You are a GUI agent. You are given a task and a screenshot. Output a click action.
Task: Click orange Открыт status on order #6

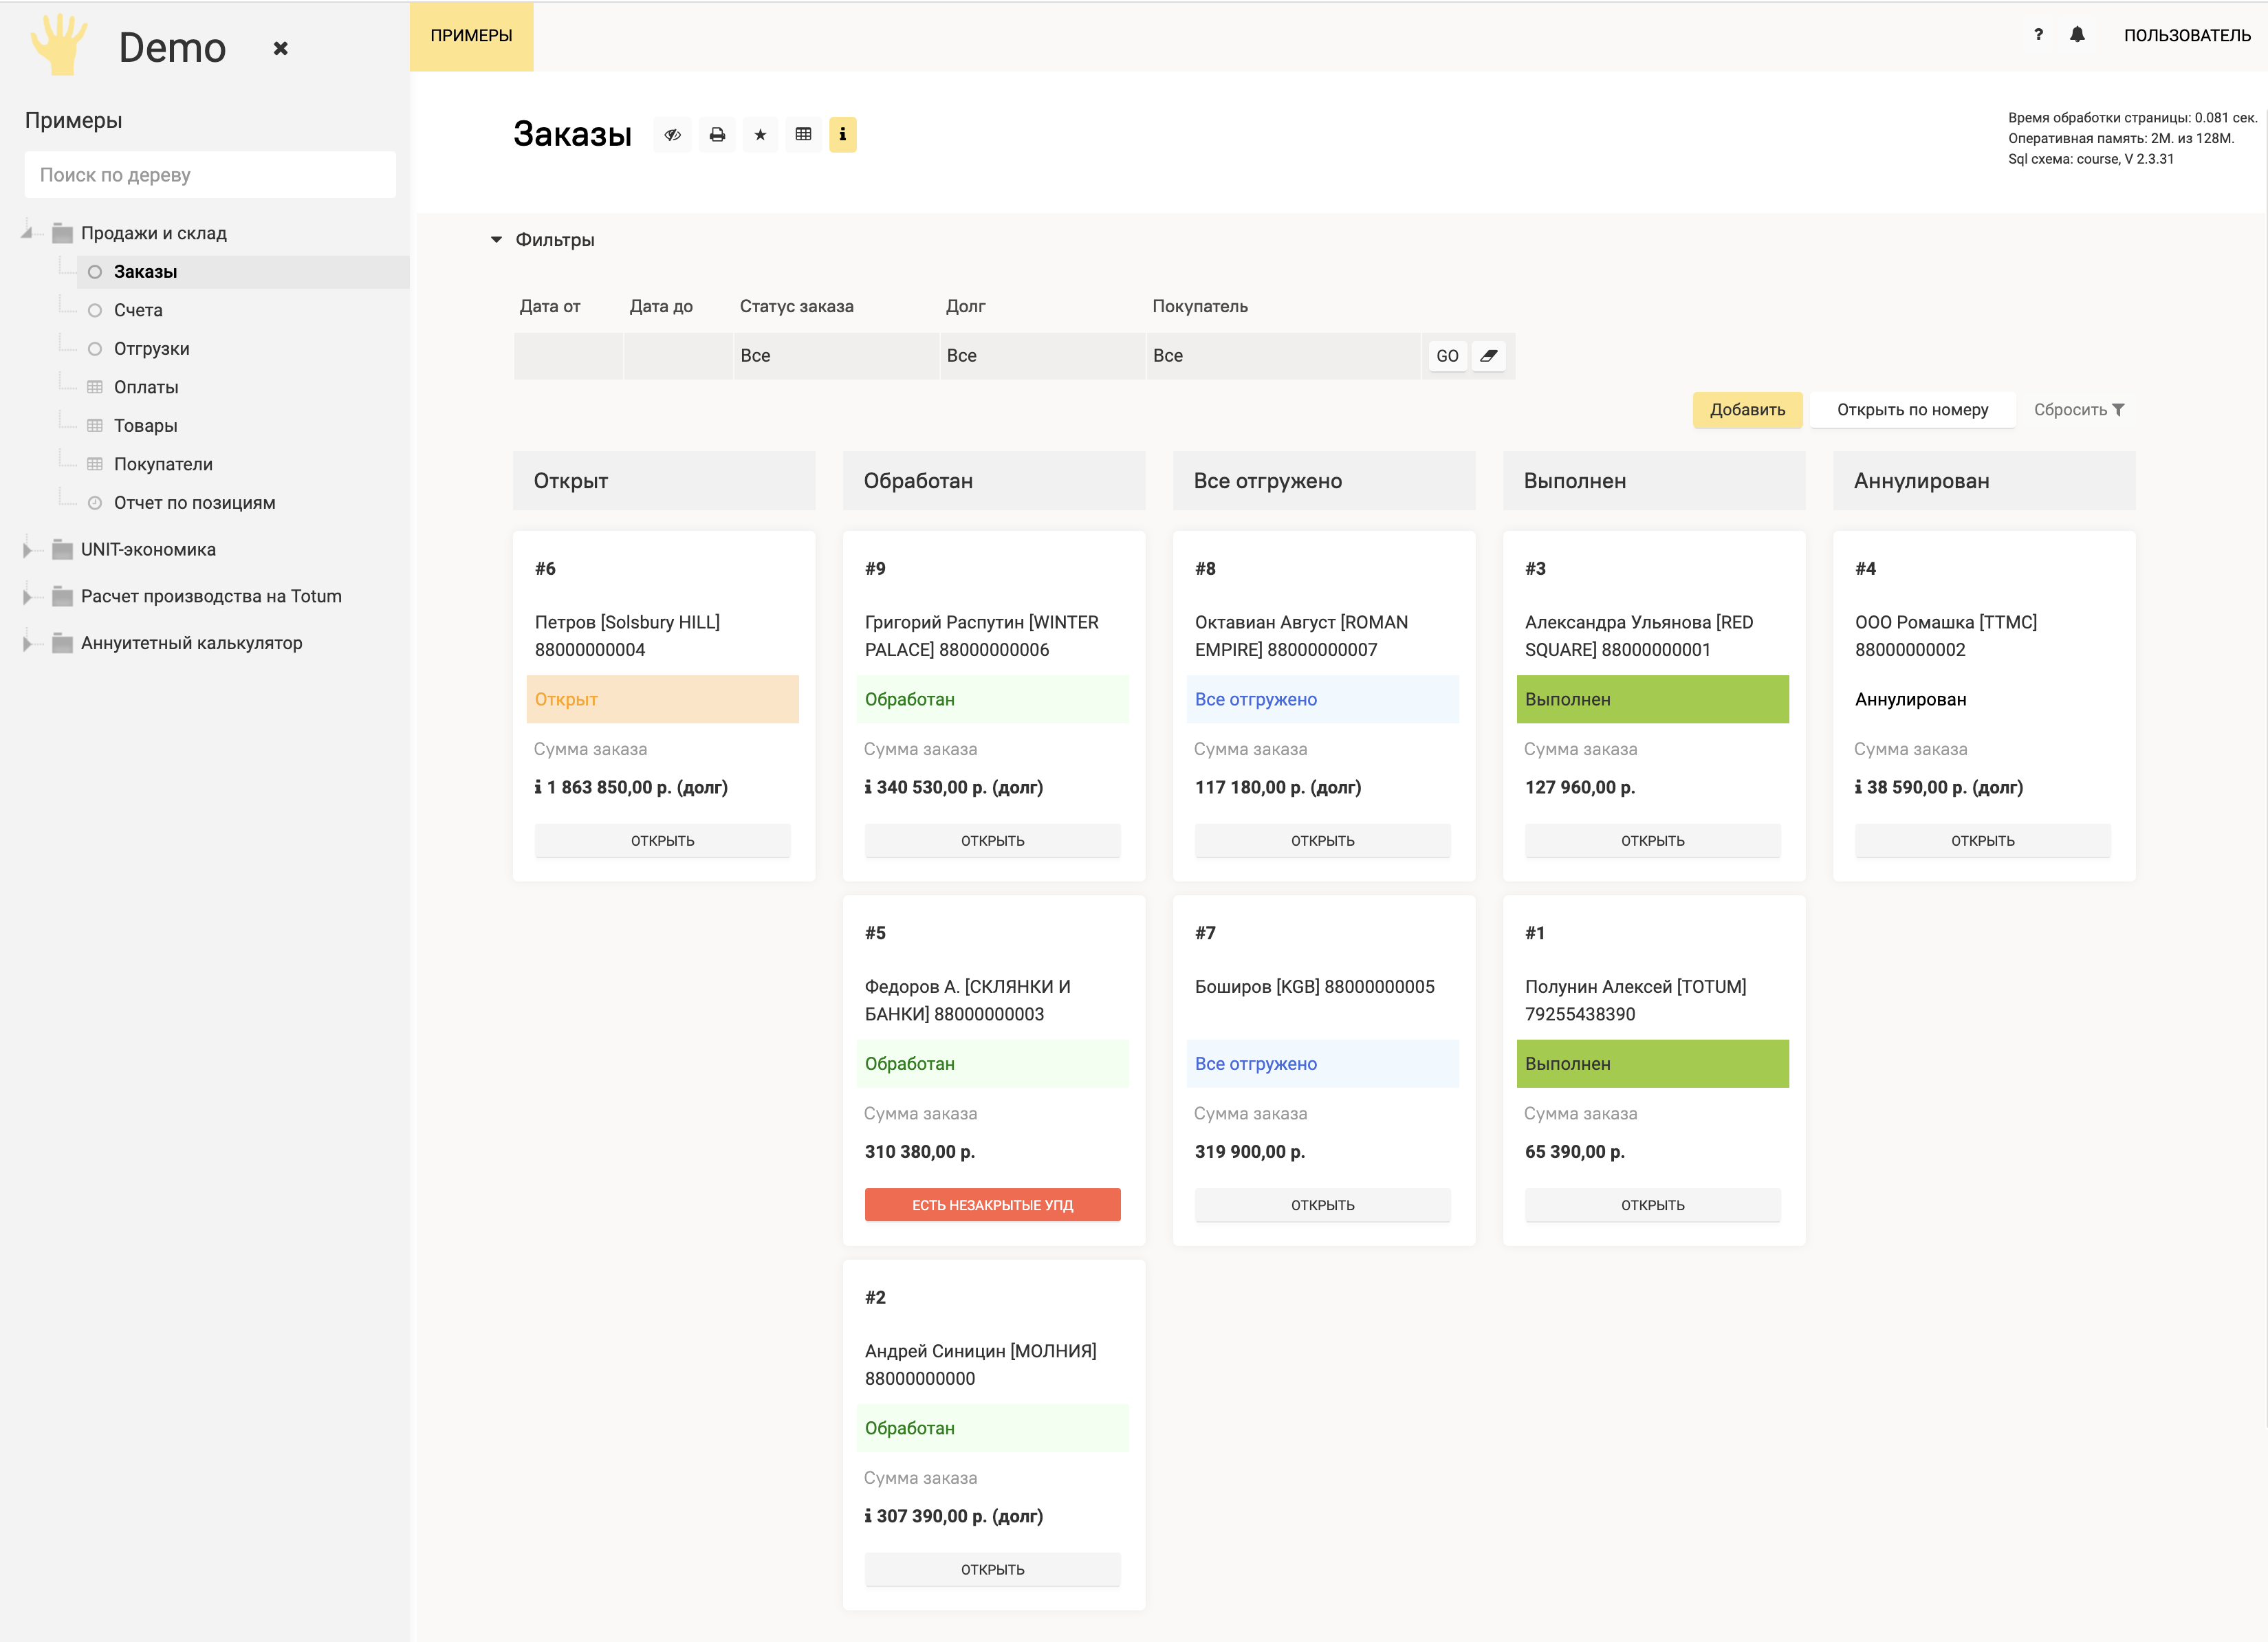click(662, 699)
